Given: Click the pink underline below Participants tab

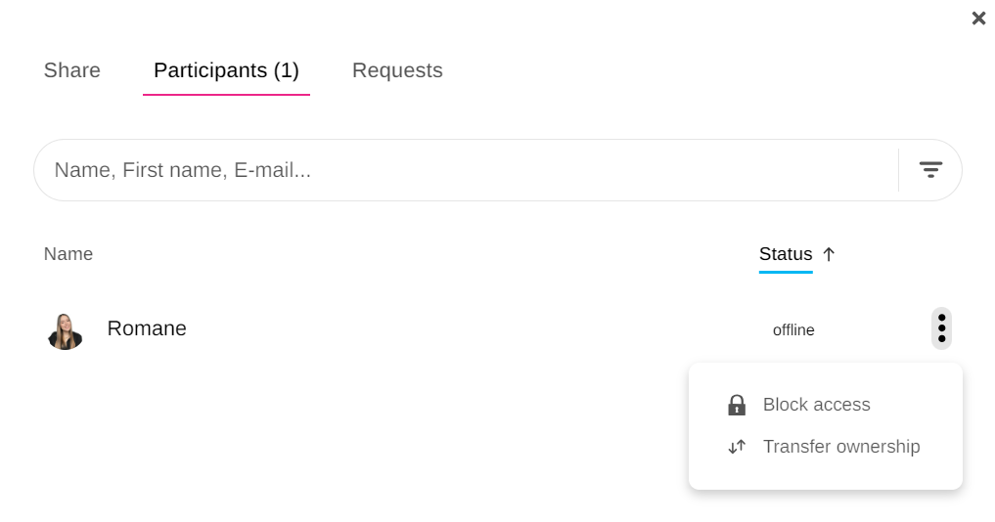Looking at the screenshot, I should [x=226, y=95].
